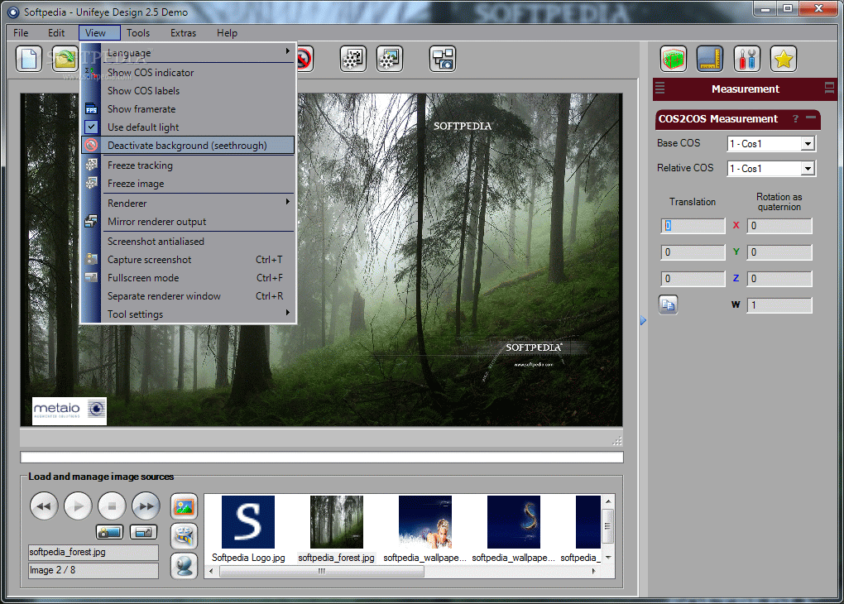Copy measurement values with the clipboard icon
The image size is (844, 604).
click(x=669, y=304)
